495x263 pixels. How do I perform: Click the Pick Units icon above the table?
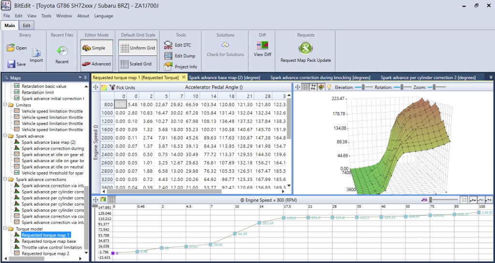112,87
